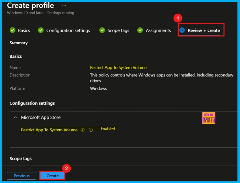This screenshot has height=183, width=240.
Task: Click the Create profile page title
Action: (x=31, y=5)
